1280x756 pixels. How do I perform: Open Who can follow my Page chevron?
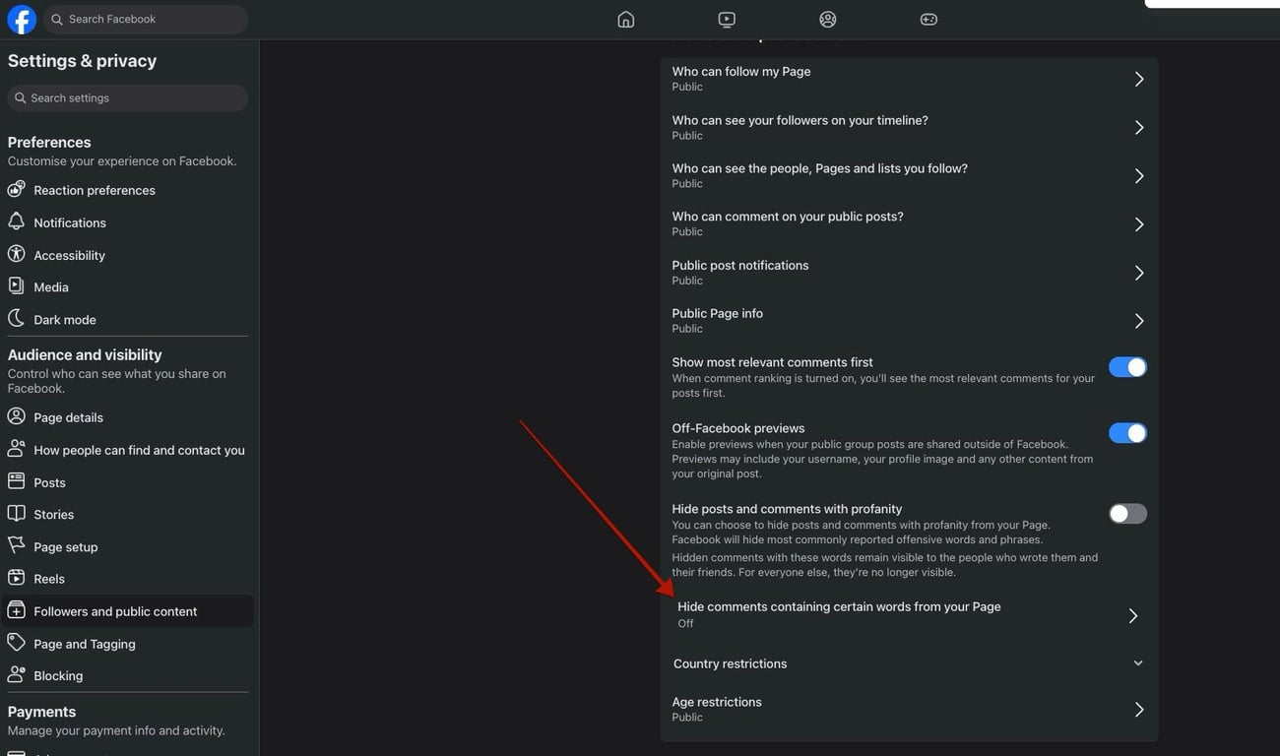1138,79
